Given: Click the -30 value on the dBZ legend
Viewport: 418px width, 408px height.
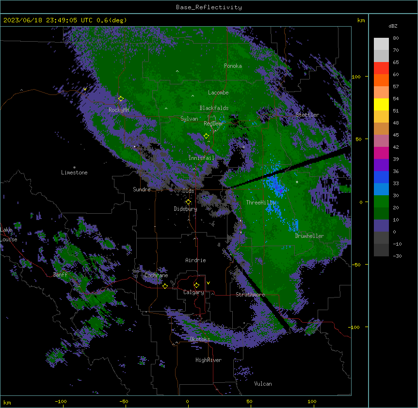Looking at the screenshot, I should click(397, 256).
